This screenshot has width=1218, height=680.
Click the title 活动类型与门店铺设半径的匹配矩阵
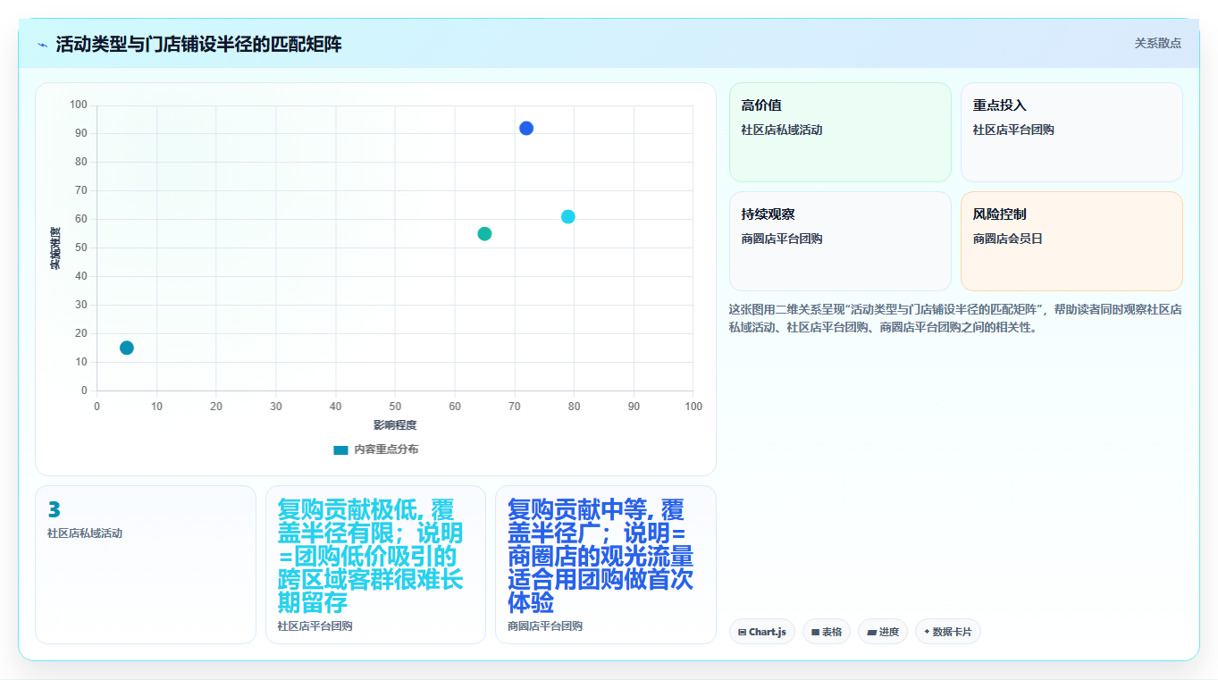tap(198, 45)
